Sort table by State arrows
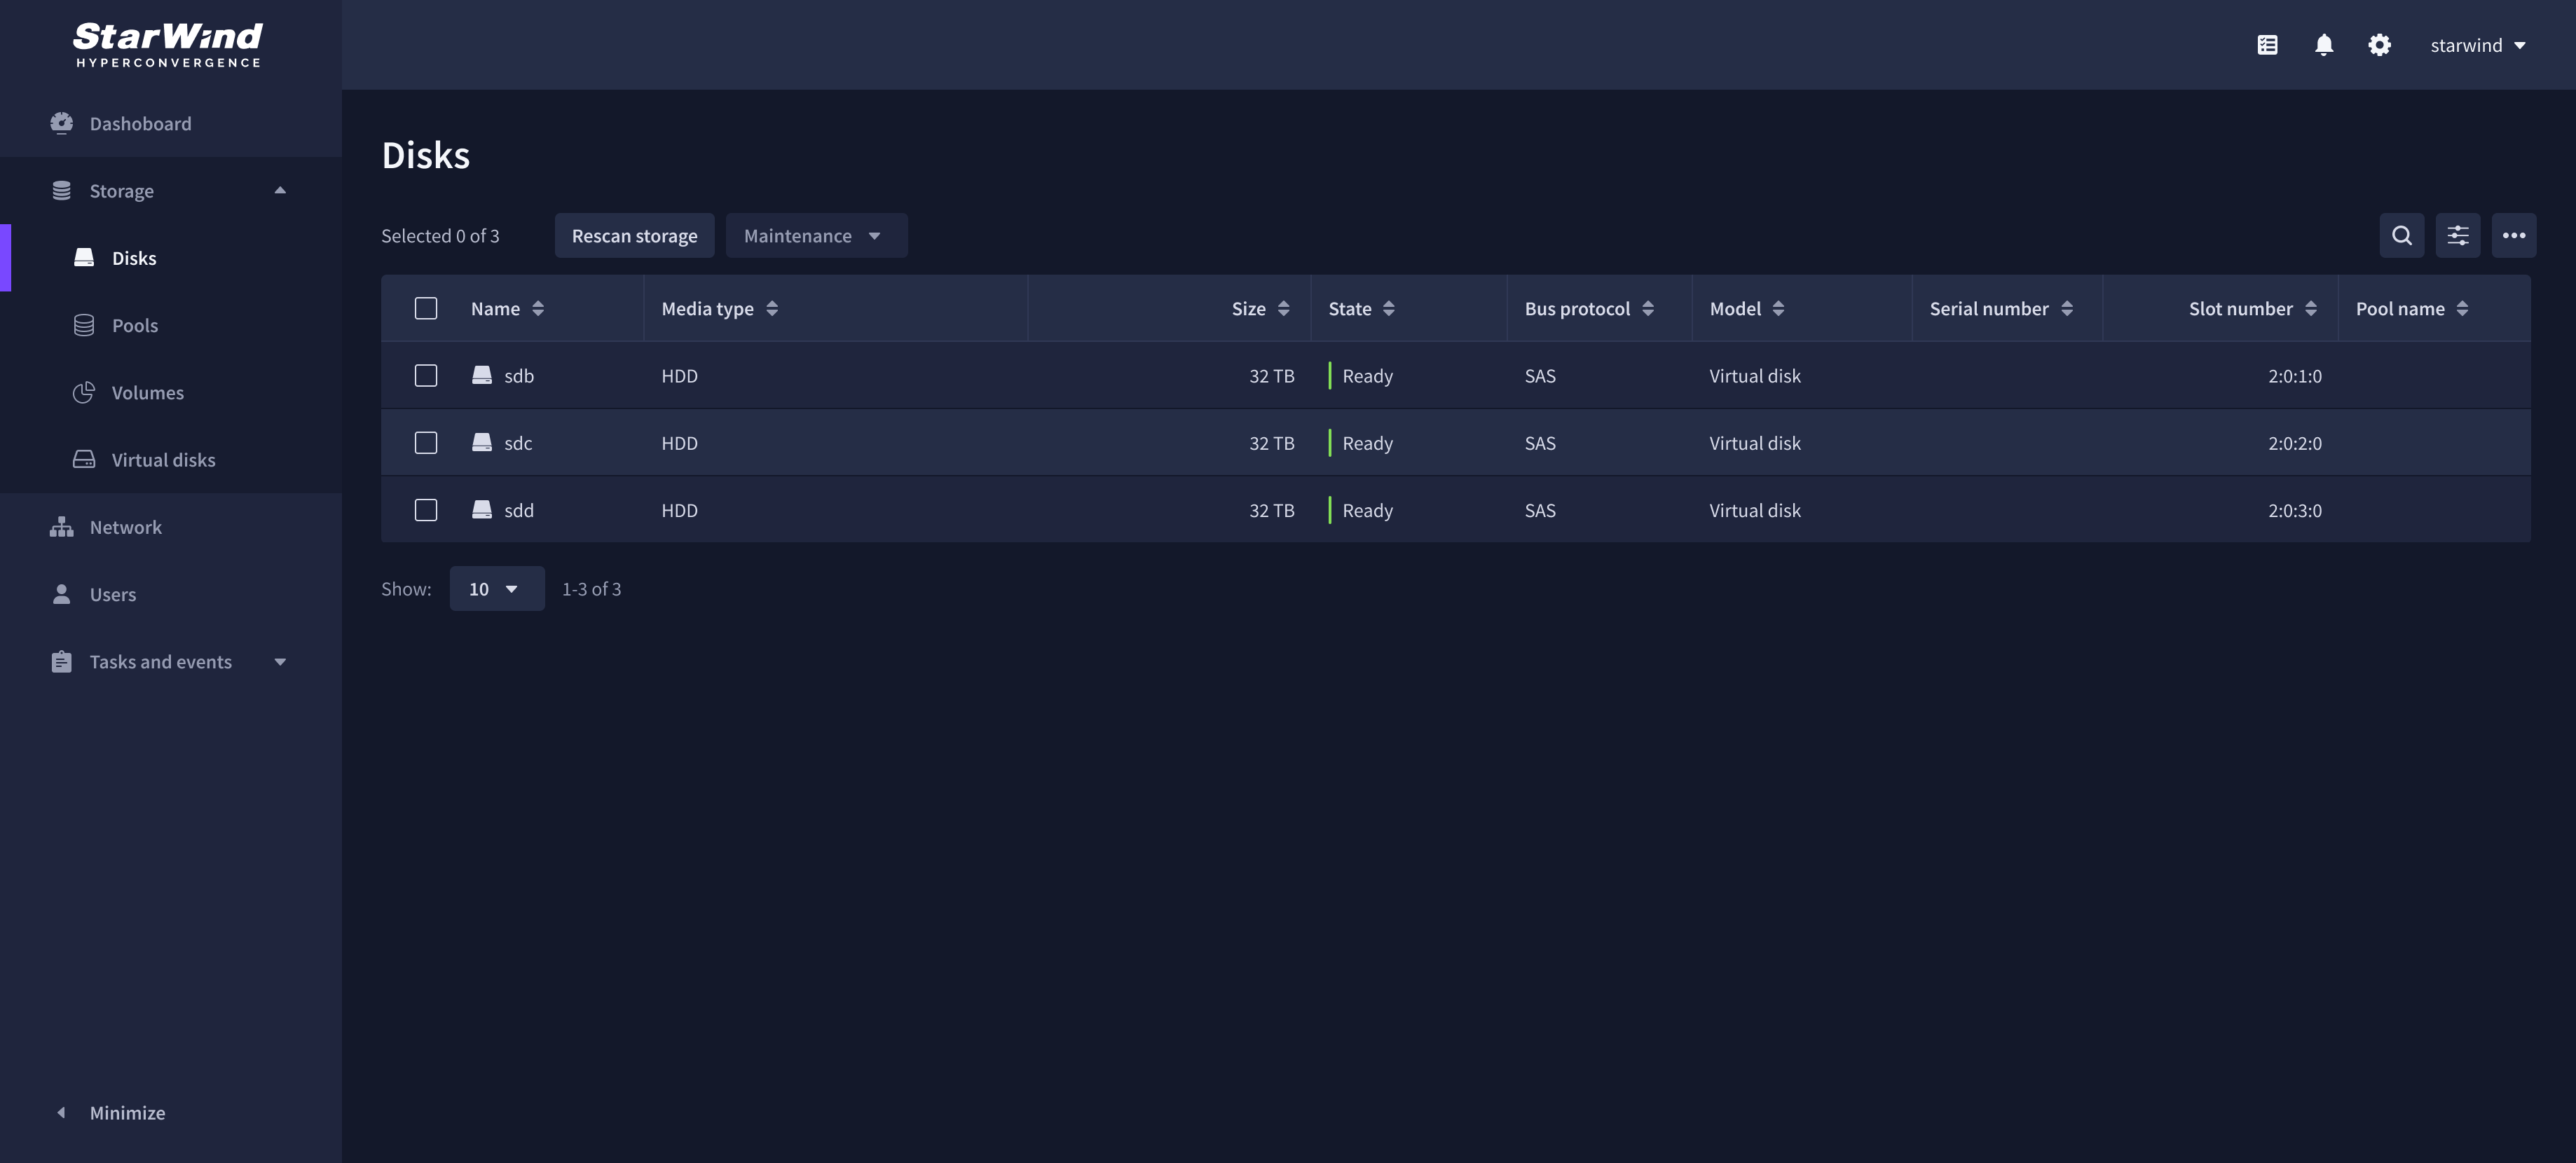Image resolution: width=2576 pixels, height=1163 pixels. point(1388,308)
